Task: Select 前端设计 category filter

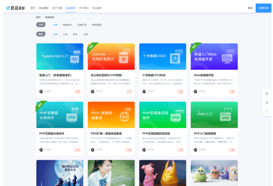Action: [67, 25]
